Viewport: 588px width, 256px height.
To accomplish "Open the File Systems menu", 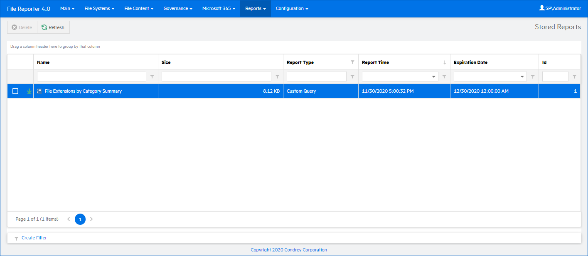I will pos(99,8).
